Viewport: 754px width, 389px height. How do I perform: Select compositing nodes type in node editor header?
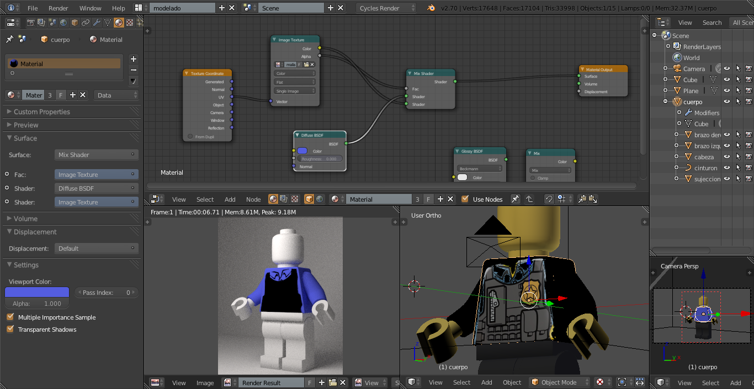[x=284, y=199]
